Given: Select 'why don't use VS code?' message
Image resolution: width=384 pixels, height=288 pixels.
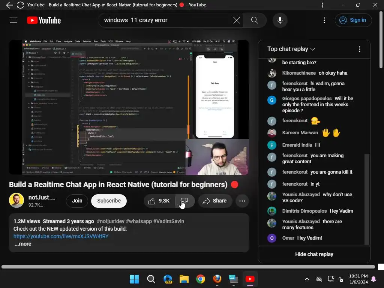Looking at the screenshot, I should pyautogui.click(x=317, y=197).
